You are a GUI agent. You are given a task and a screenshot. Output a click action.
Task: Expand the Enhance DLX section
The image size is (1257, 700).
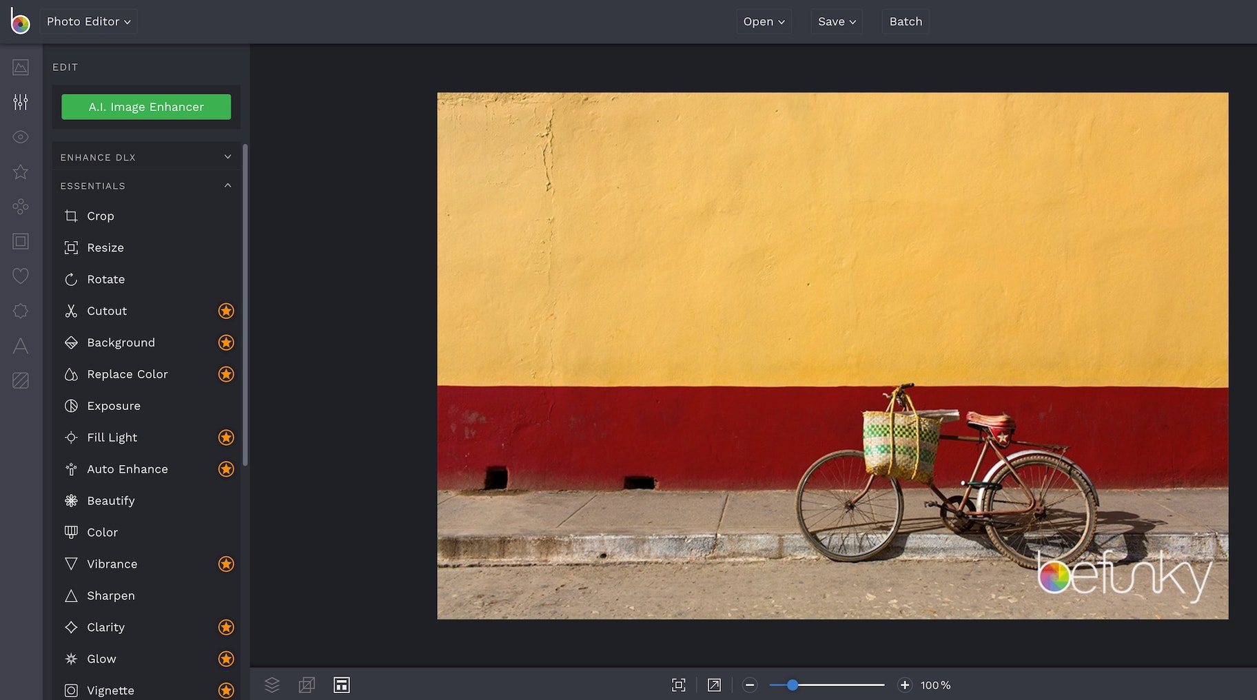145,157
